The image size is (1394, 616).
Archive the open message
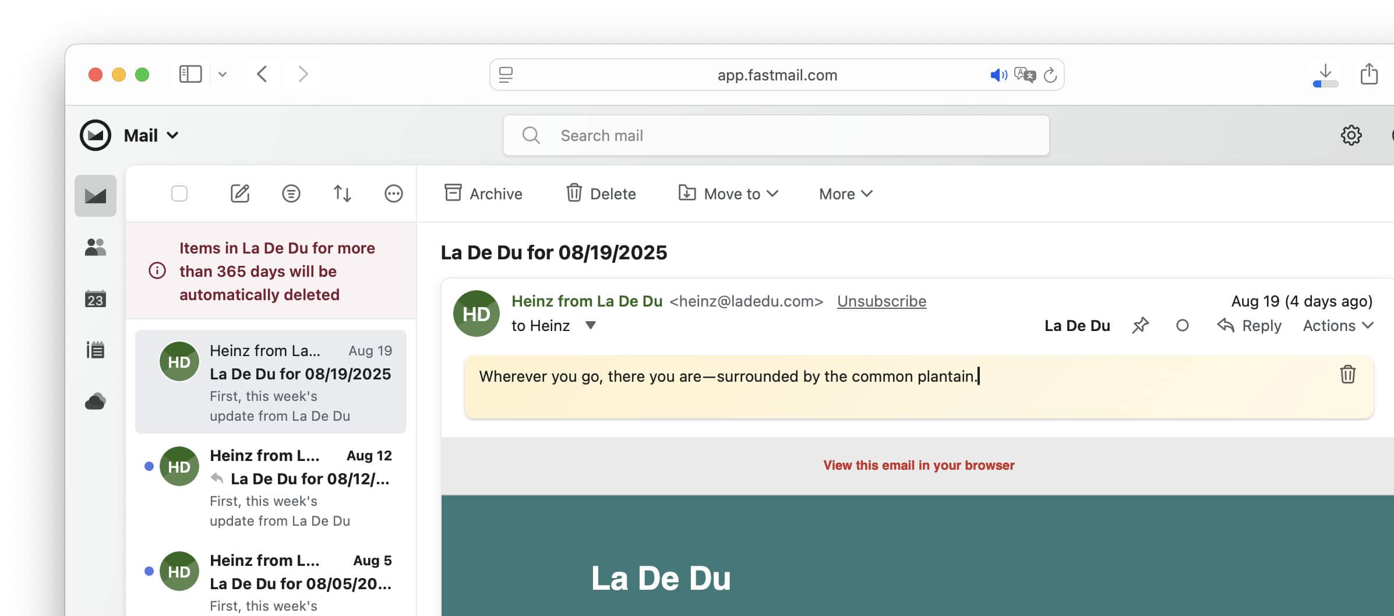pyautogui.click(x=483, y=193)
